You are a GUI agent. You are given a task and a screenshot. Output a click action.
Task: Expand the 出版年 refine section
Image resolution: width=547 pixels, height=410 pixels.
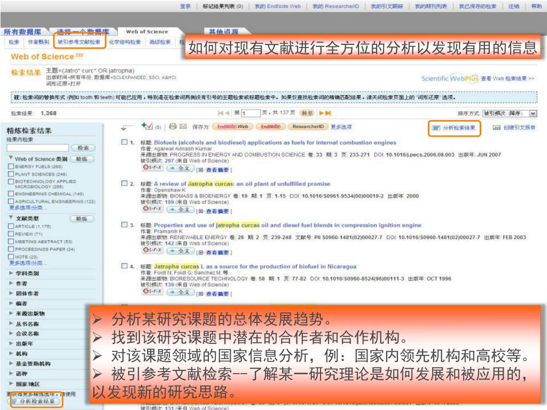pyautogui.click(x=11, y=343)
